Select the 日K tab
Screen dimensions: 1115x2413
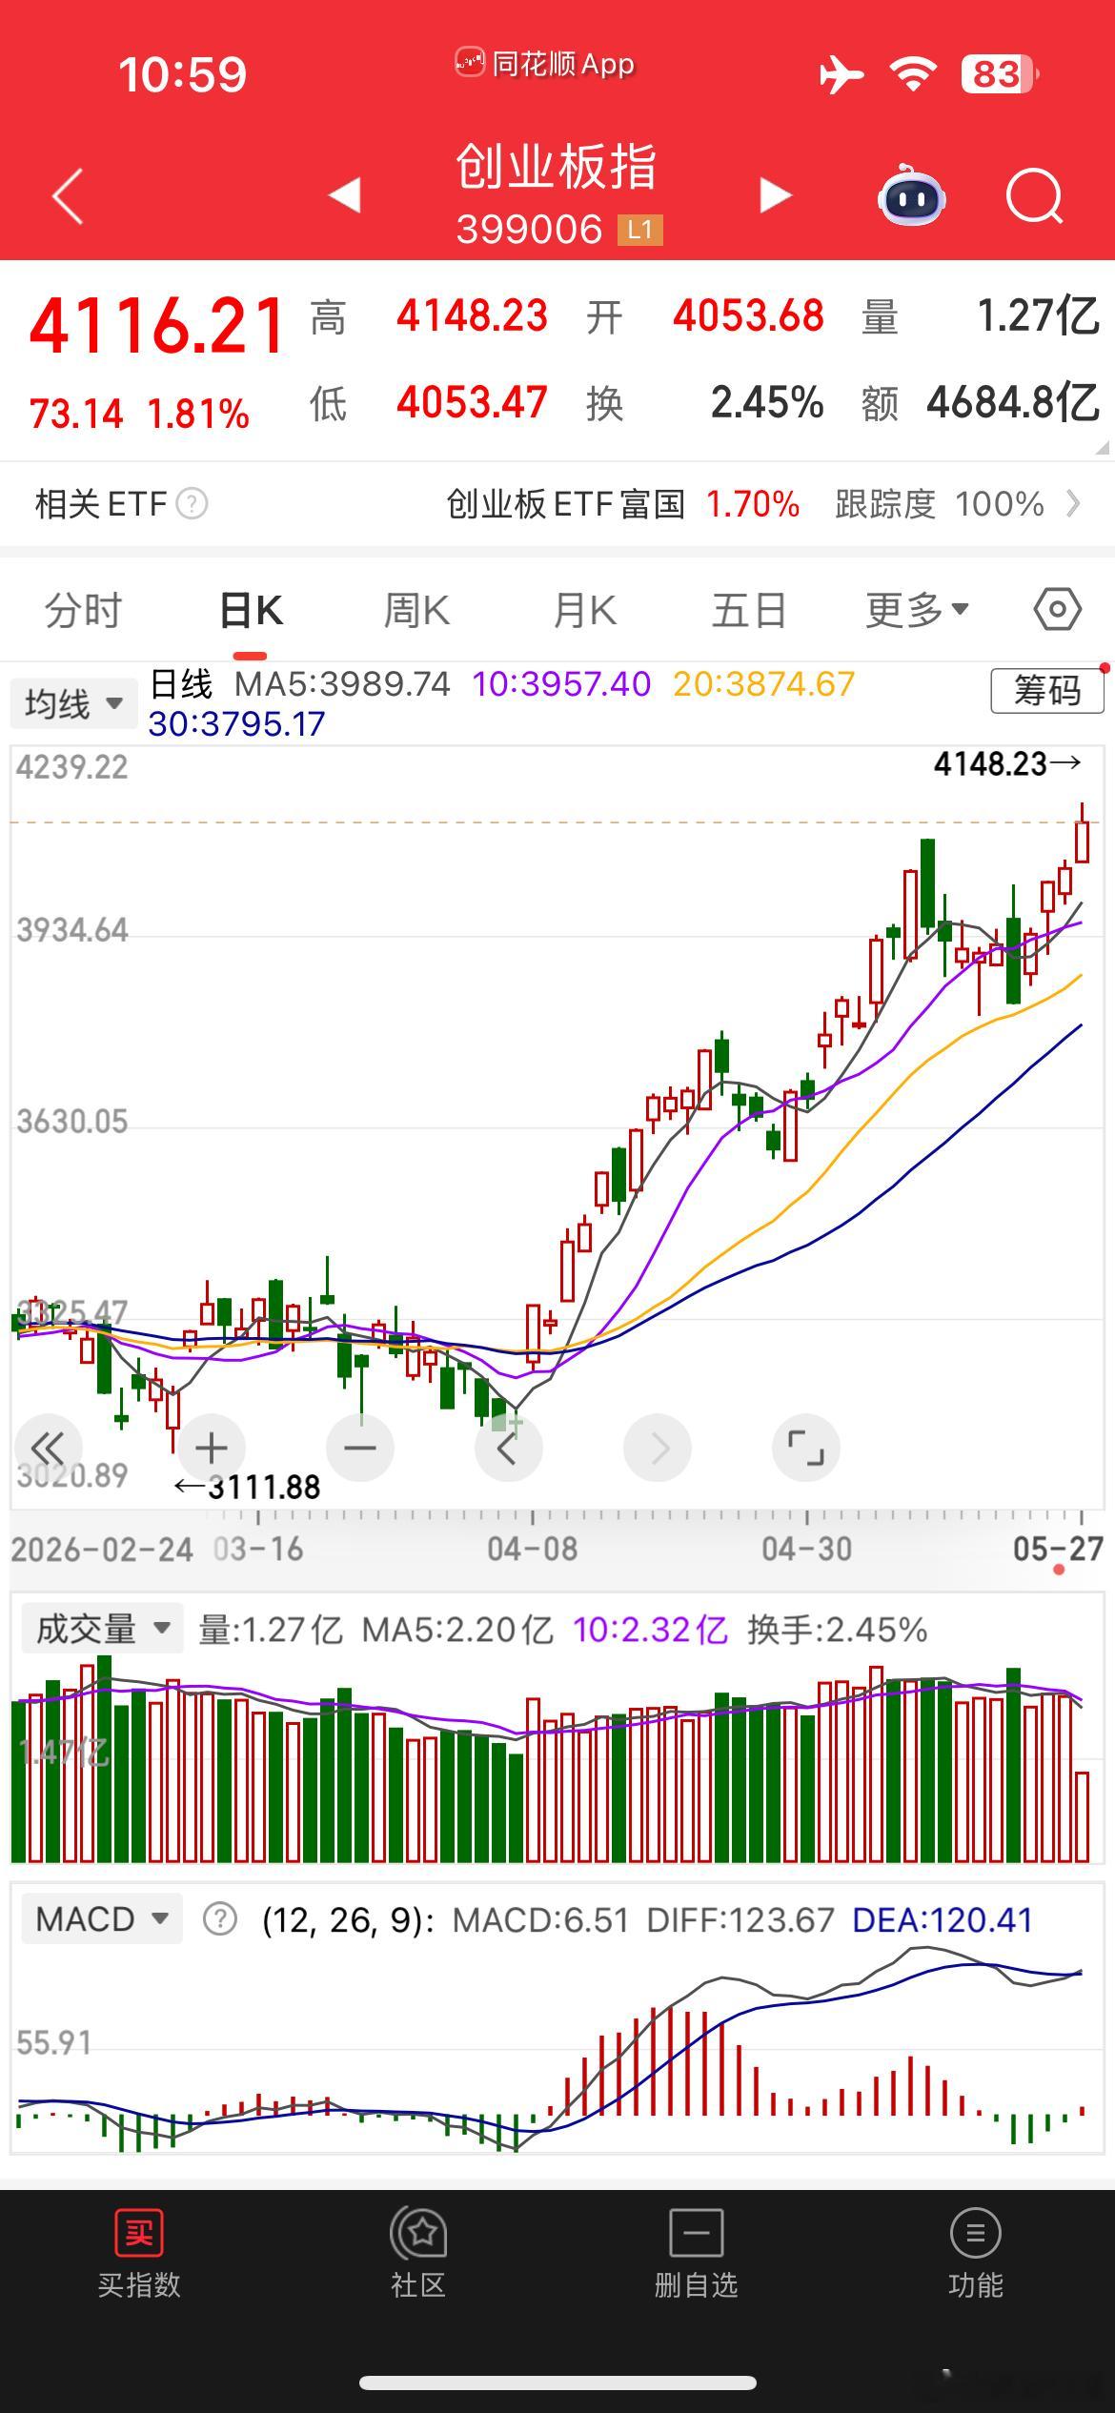coord(251,610)
